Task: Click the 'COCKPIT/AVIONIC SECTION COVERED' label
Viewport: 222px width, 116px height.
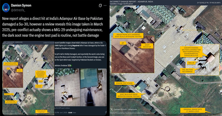Action: pos(191,52)
